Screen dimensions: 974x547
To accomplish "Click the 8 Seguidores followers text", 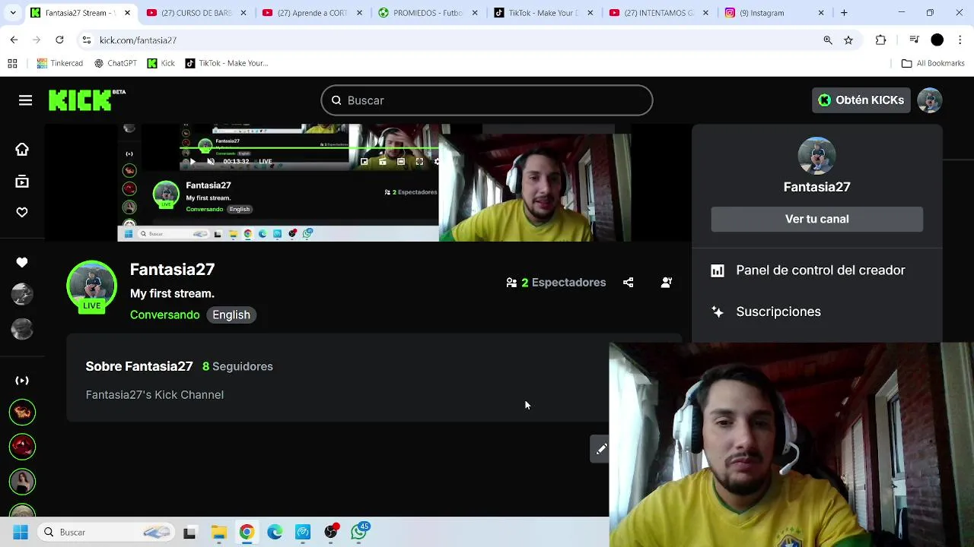I will (237, 366).
